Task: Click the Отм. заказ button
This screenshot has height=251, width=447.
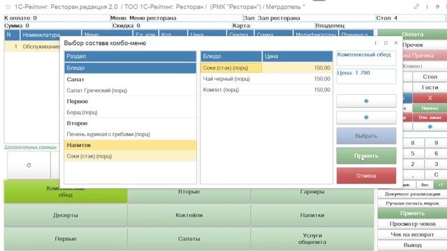Action: click(x=430, y=118)
